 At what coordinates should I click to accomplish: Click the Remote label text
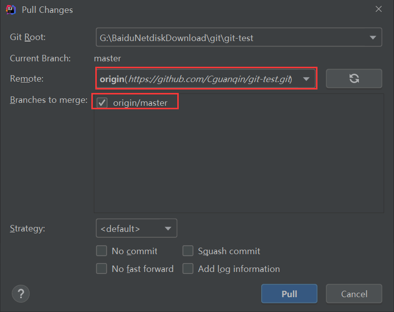point(27,79)
